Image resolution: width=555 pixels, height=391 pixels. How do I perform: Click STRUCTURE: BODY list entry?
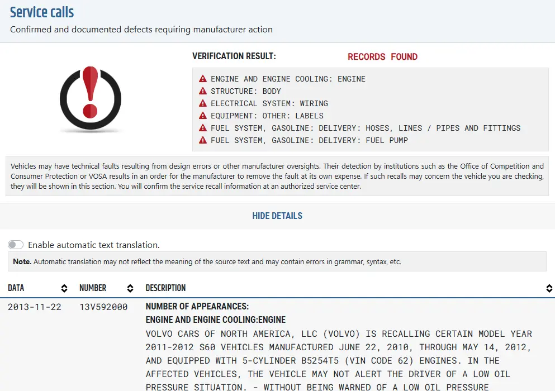click(246, 91)
